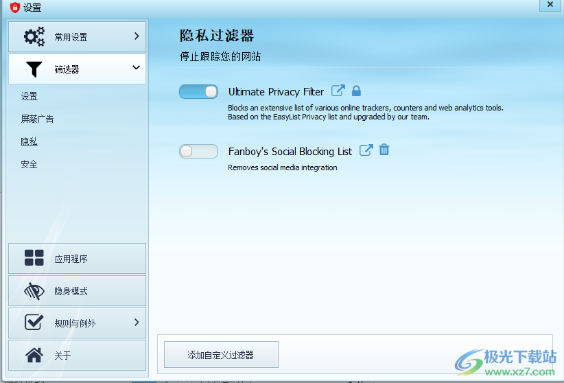Screen dimensions: 564x383
Task: Click the lock icon beside Ultimate Privacy Filter
Action: pyautogui.click(x=356, y=91)
